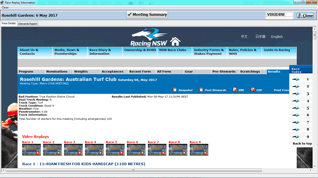This screenshot has height=178, width=318.
Task: Download results via CSV icon
Action: tap(253, 90)
